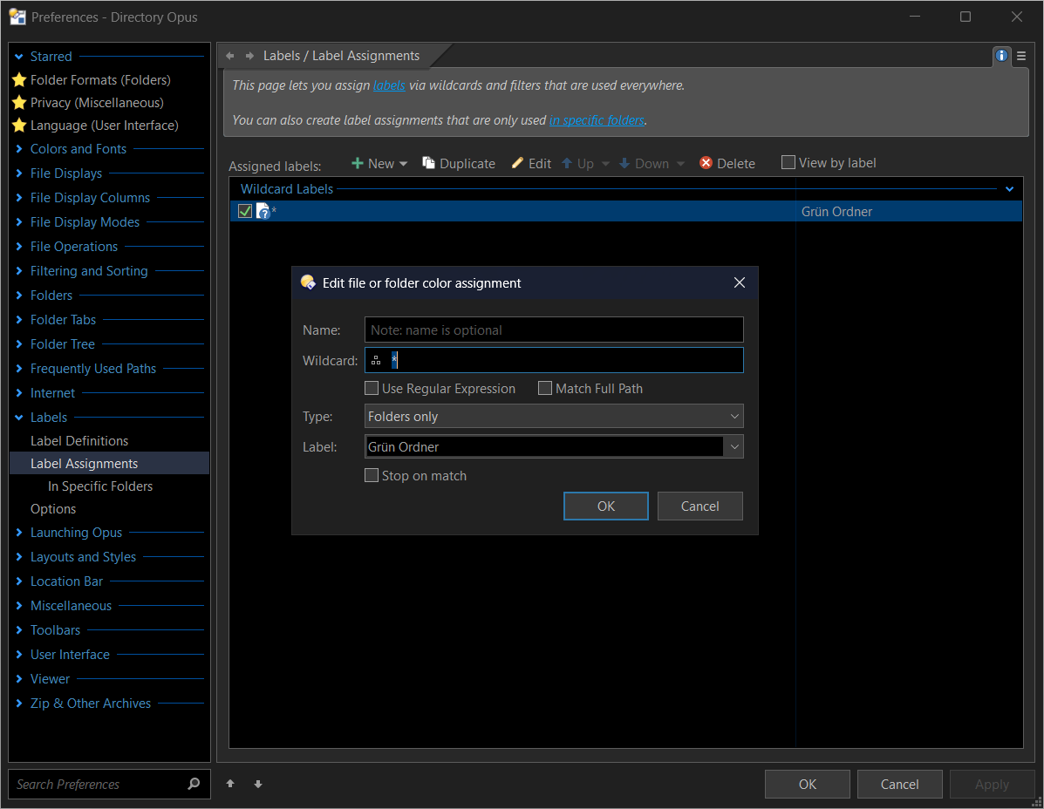Screen dimensions: 1044x809
Task: Open the Type dropdown showing Folders only
Action: point(554,417)
